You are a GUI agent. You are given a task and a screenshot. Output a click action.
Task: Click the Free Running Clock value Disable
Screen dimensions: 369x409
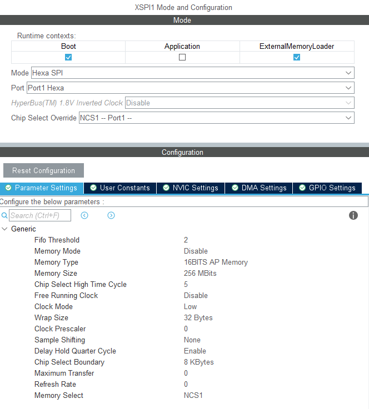(196, 296)
